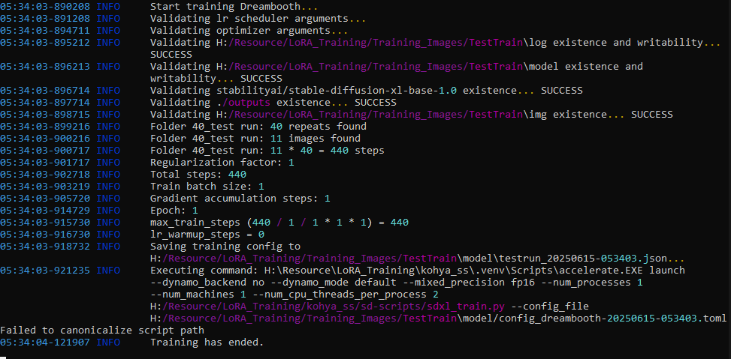Click 'Regularization factor: 1' line

click(x=222, y=163)
